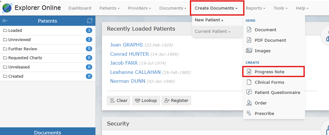This screenshot has width=329, height=135.
Task: Open Patient Questionnaire creation
Action: 277,92
